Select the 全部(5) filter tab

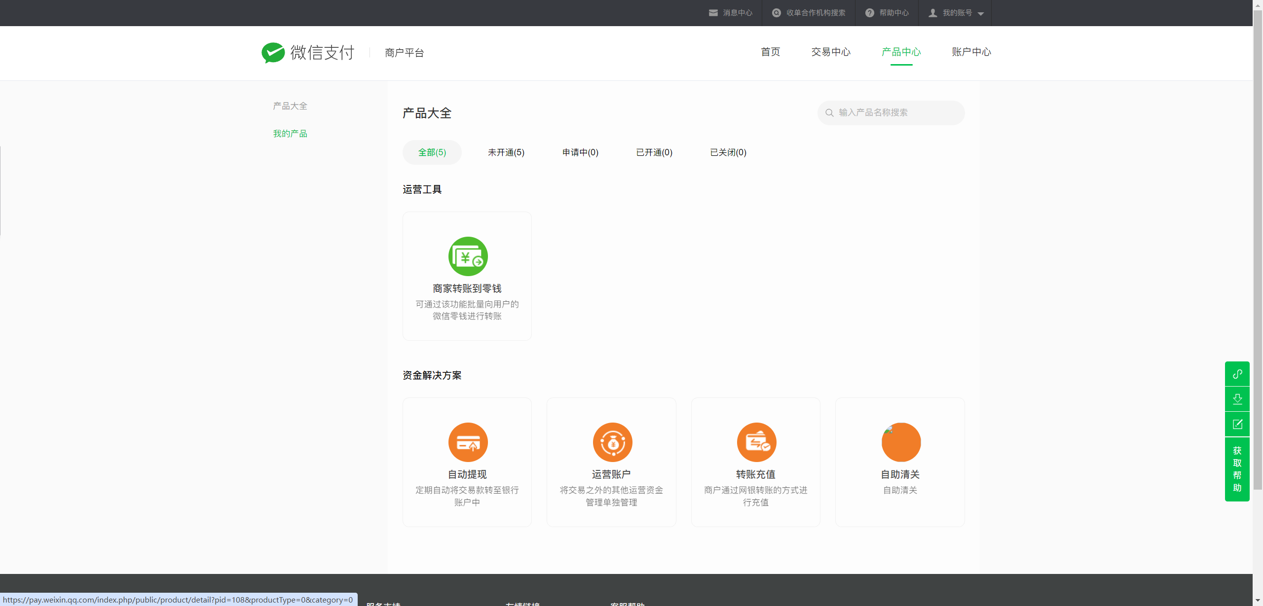tap(432, 152)
